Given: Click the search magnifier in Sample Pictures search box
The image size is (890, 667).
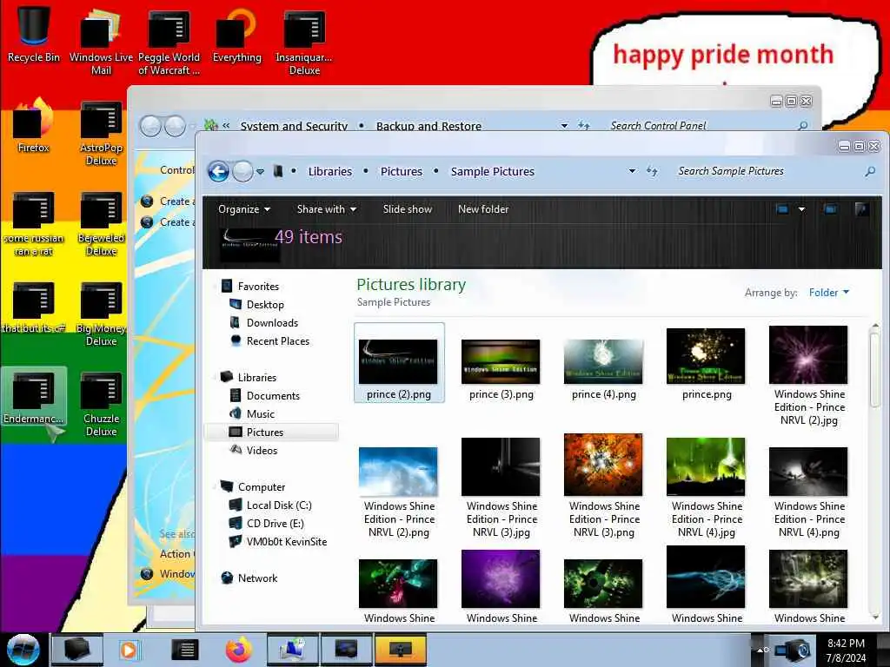Looking at the screenshot, I should click(869, 171).
